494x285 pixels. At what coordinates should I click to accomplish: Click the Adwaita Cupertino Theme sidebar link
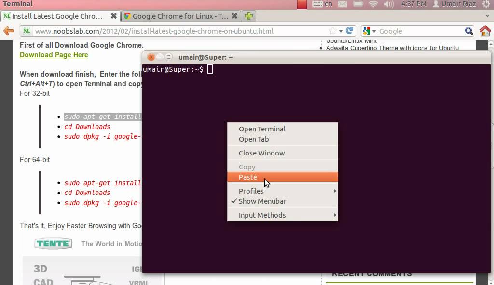click(x=392, y=48)
